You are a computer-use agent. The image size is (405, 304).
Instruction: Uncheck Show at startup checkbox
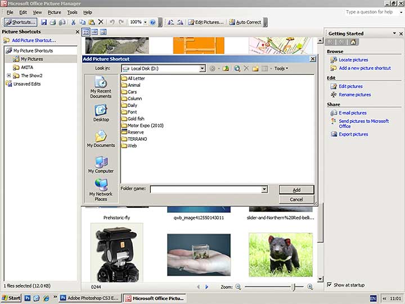click(330, 285)
